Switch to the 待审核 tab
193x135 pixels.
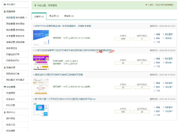pos(68,16)
